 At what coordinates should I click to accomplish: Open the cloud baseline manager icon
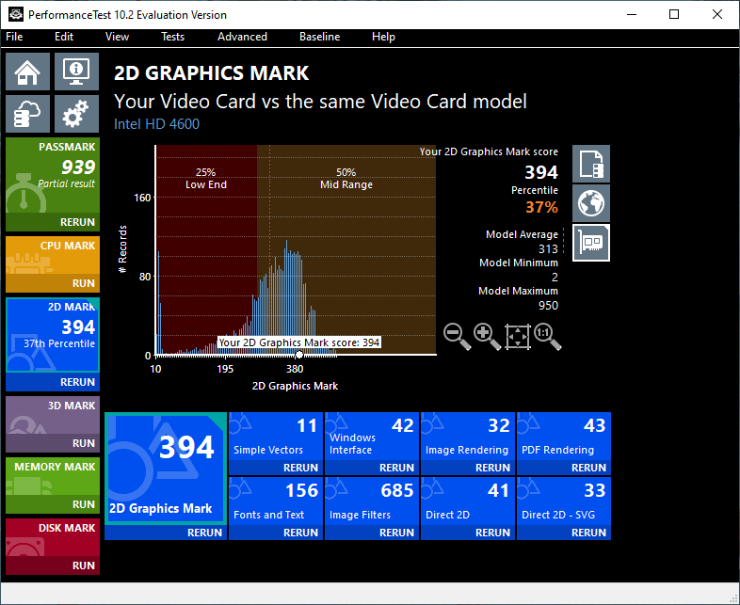coord(27,114)
